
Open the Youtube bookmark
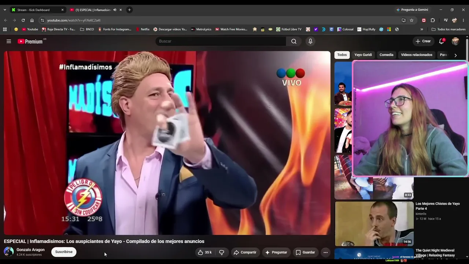pos(30,29)
